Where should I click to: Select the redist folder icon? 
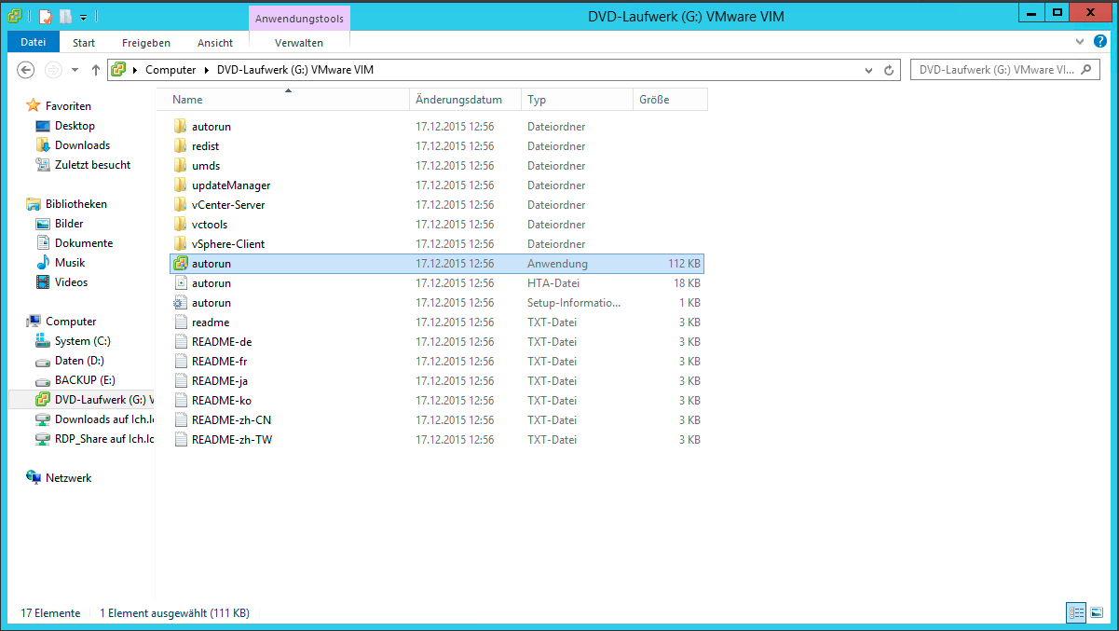click(x=181, y=145)
